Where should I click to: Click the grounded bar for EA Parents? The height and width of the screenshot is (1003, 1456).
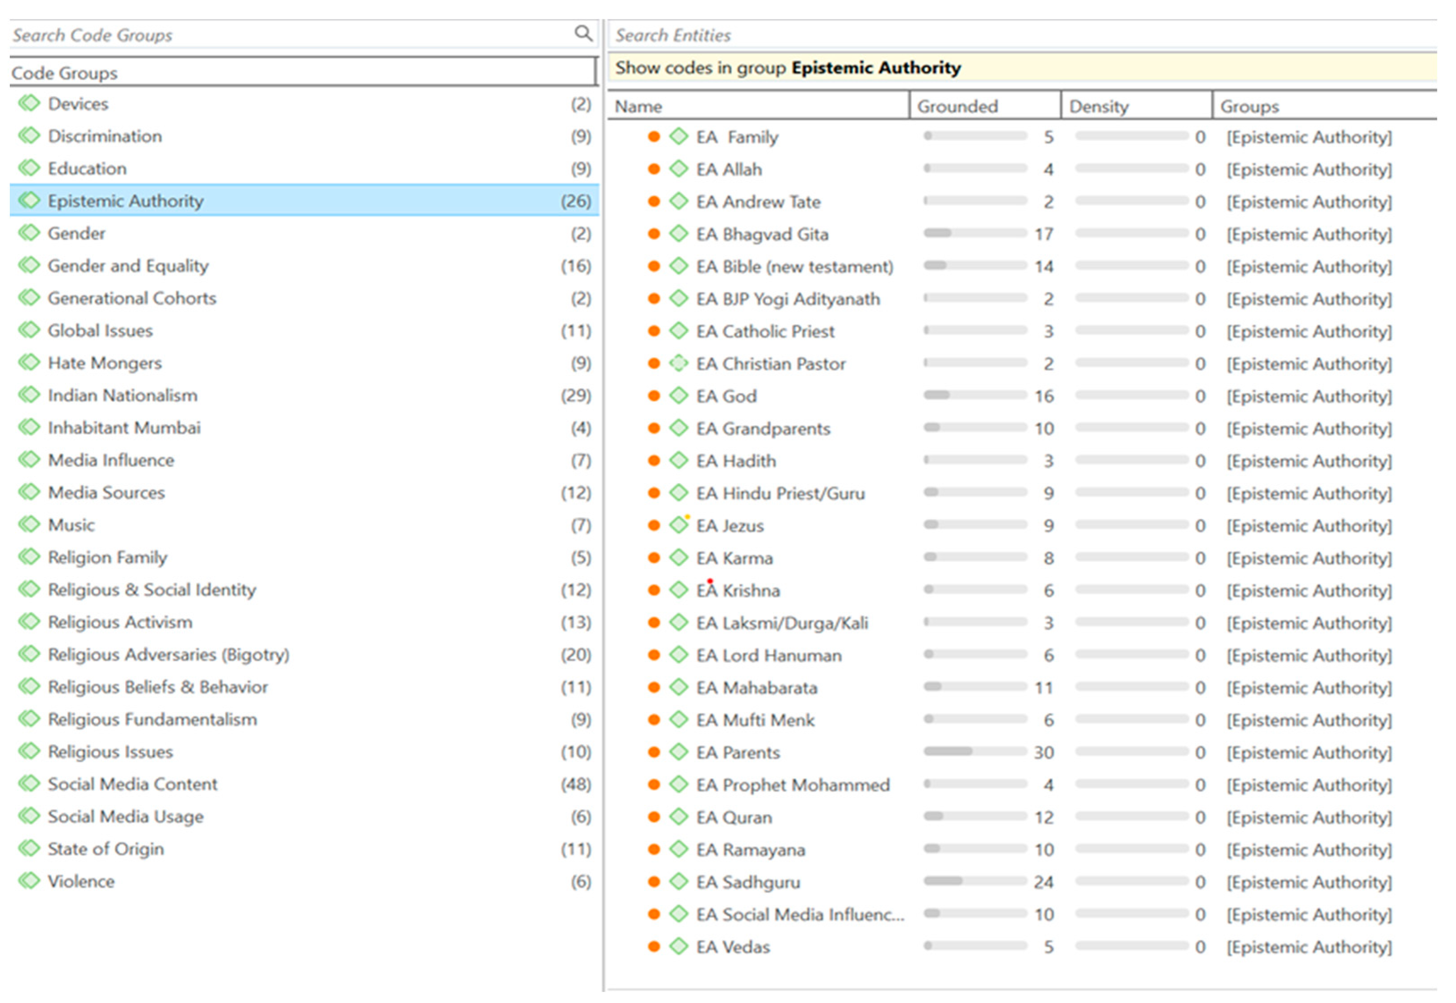click(975, 752)
